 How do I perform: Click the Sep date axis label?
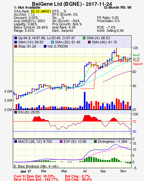point(103,171)
